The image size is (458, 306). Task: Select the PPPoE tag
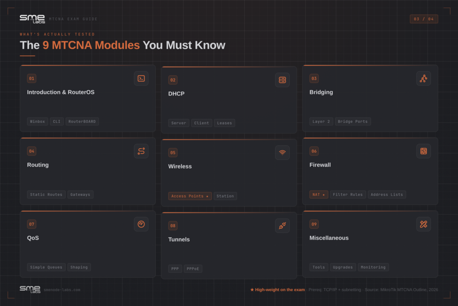pyautogui.click(x=193, y=268)
